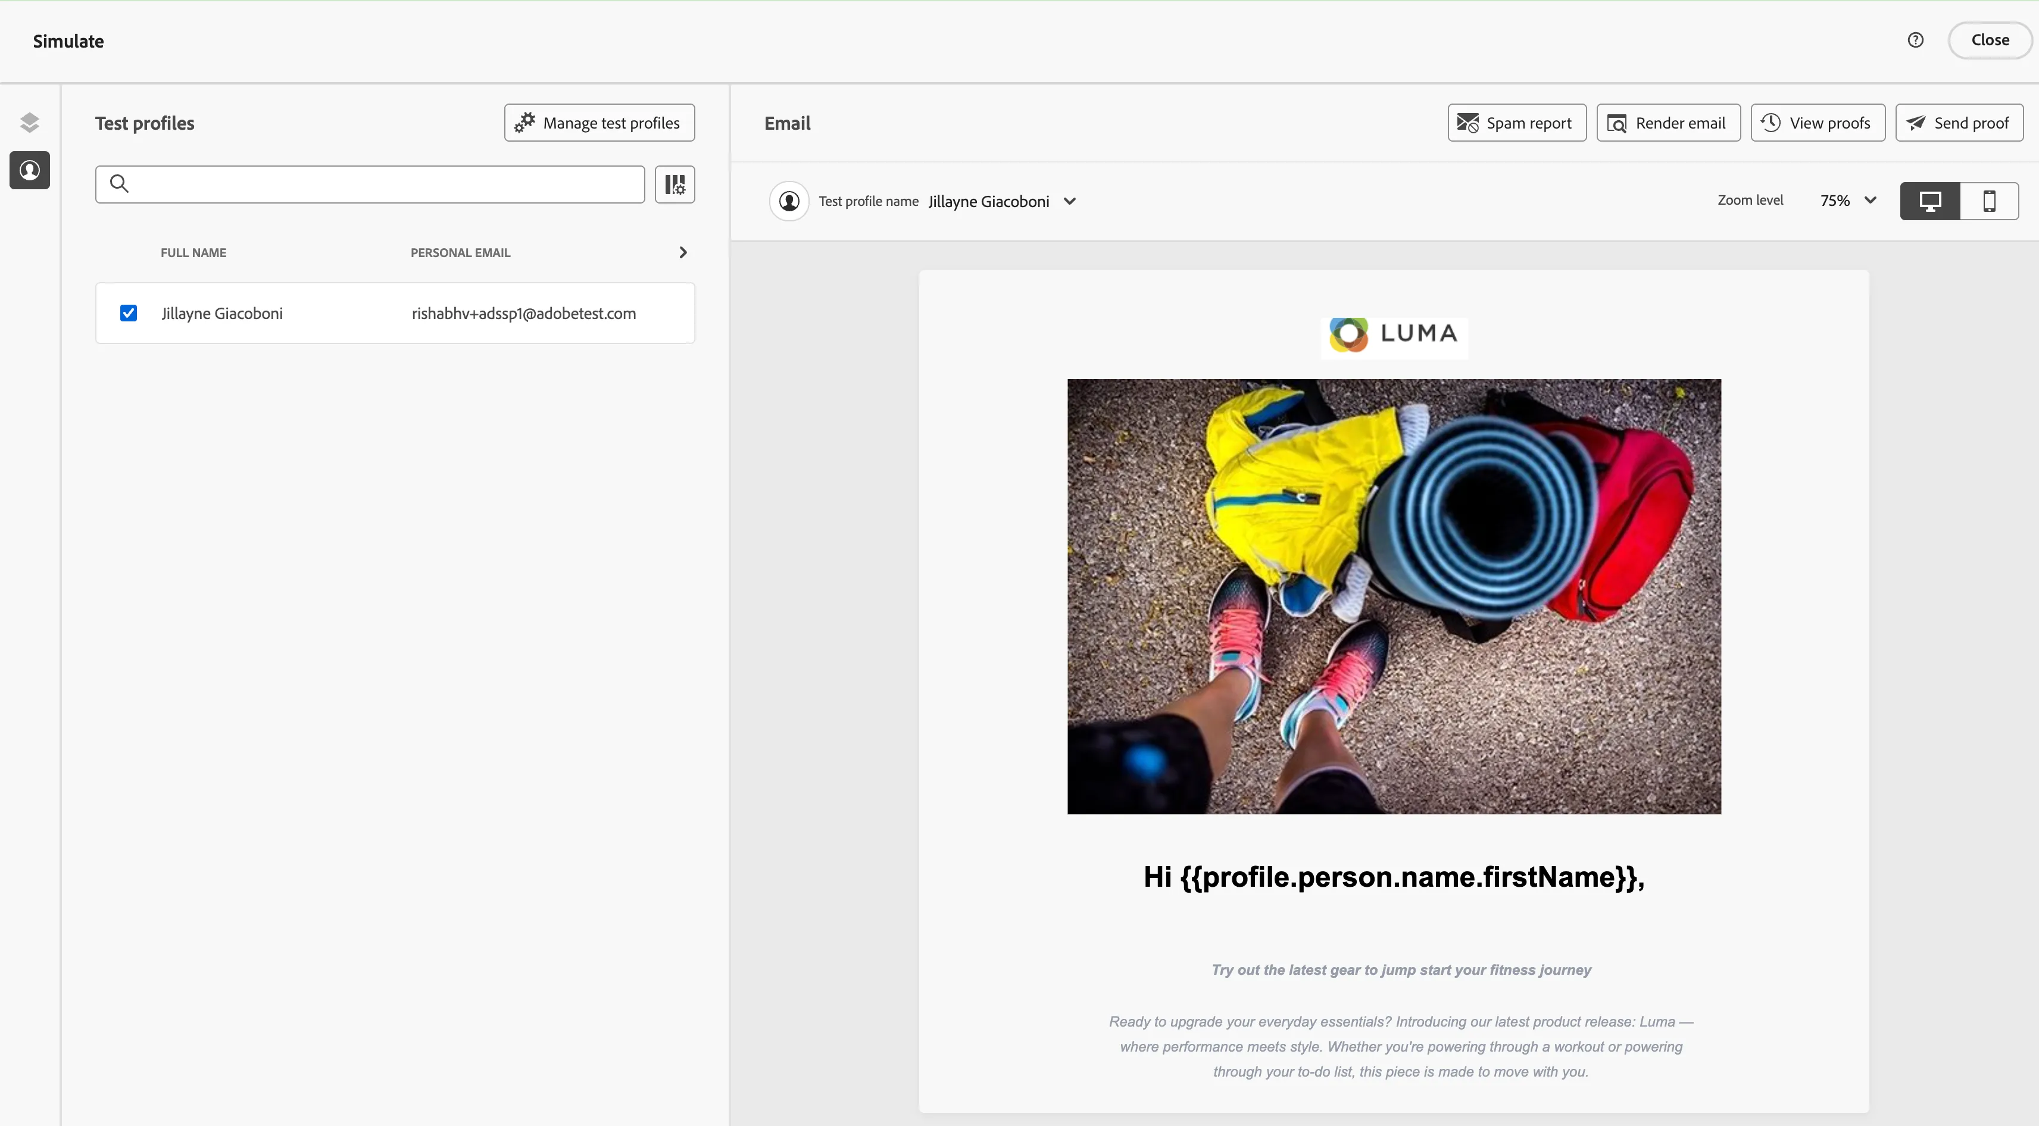2039x1126 pixels.
Task: Click the test profiles search field
Action: (x=370, y=184)
